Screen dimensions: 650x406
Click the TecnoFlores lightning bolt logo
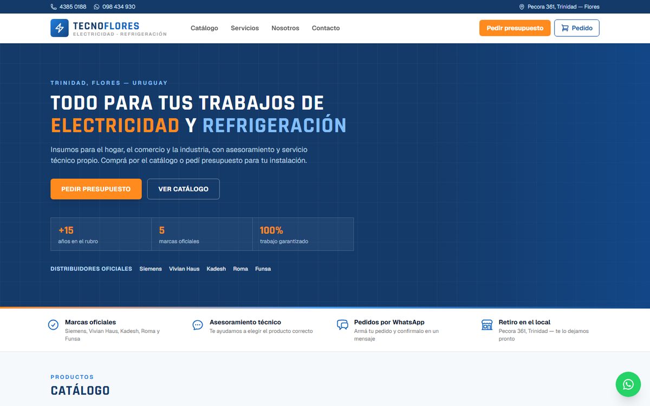pos(60,28)
